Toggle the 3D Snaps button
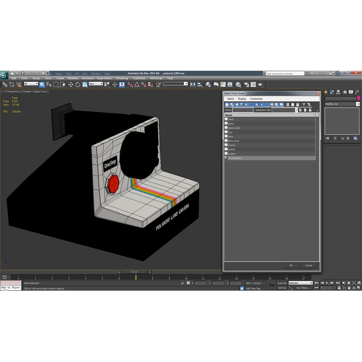 point(130,84)
